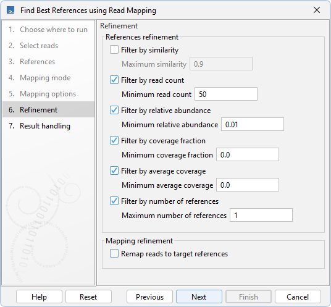331x307 pixels.
Task: Select Minimum average coverage value field
Action: click(248, 185)
